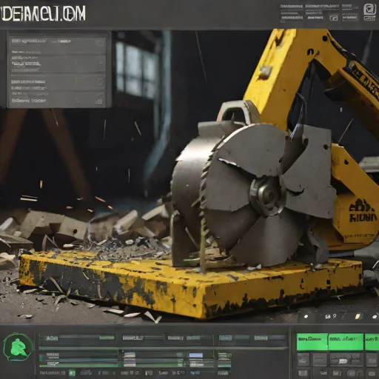Click the first gray button below green tabs
This screenshot has height=379, width=379.
pyautogui.click(x=303, y=360)
